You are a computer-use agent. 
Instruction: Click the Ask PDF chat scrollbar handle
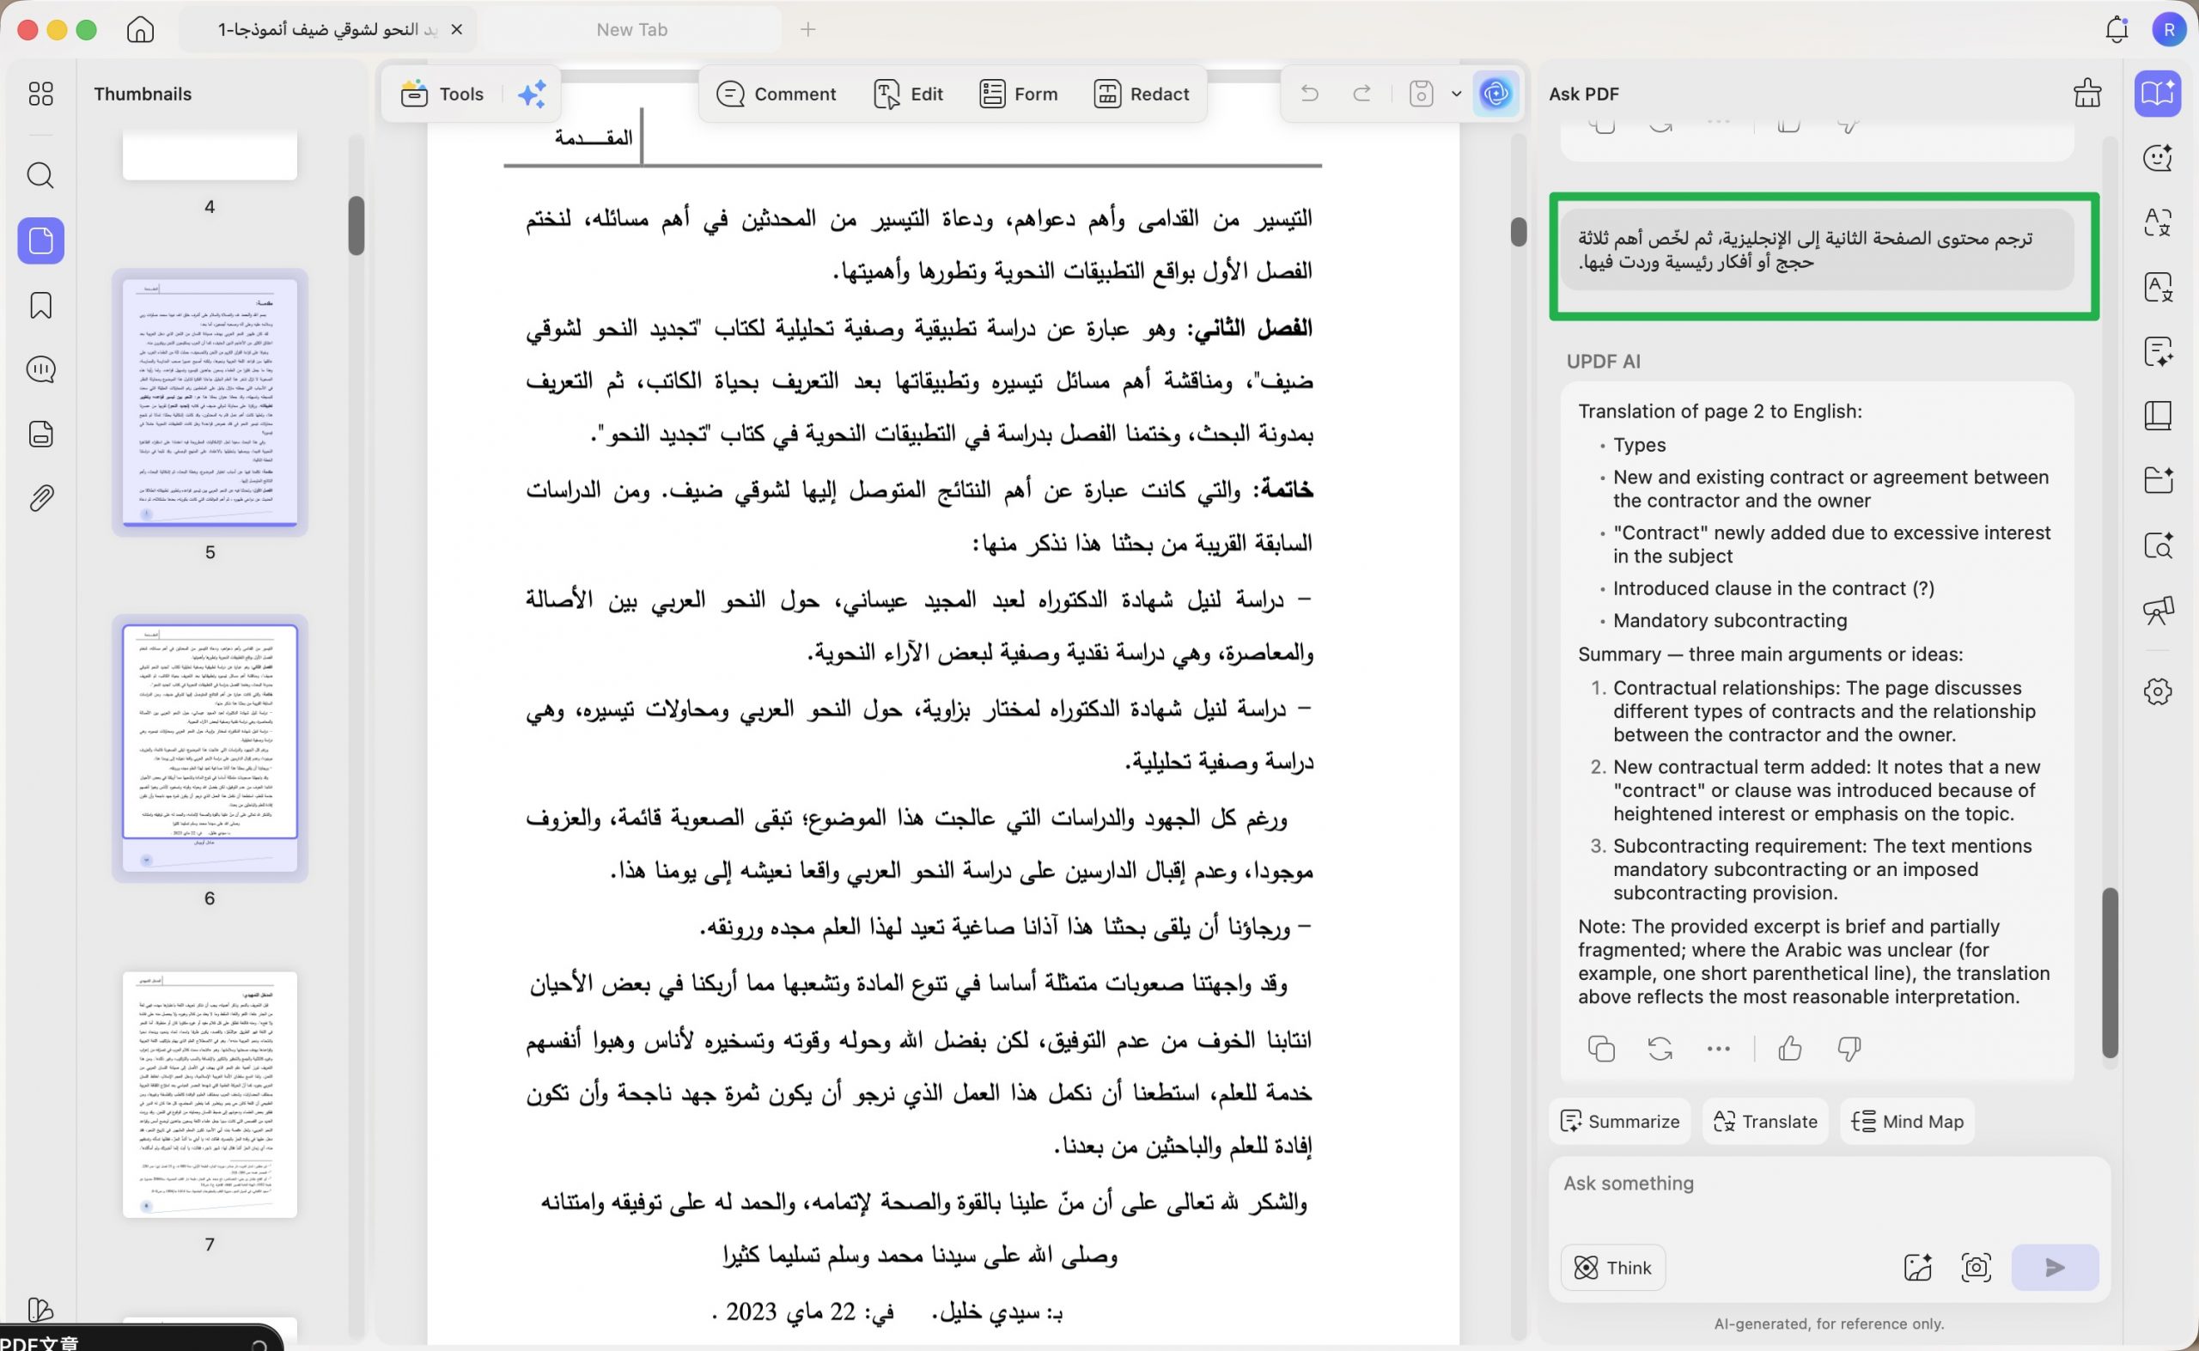click(x=2110, y=973)
